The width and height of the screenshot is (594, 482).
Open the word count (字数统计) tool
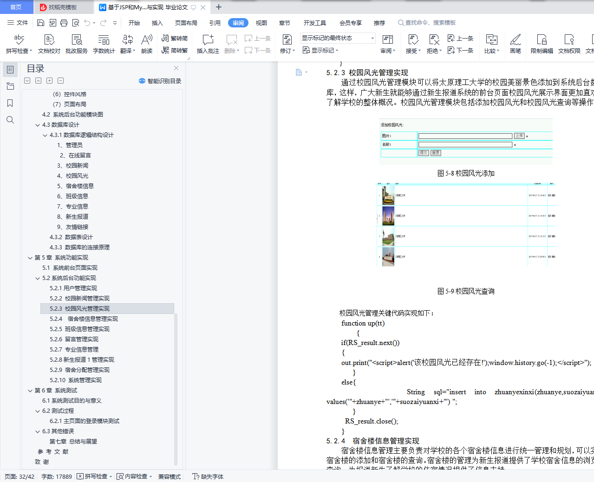[104, 44]
